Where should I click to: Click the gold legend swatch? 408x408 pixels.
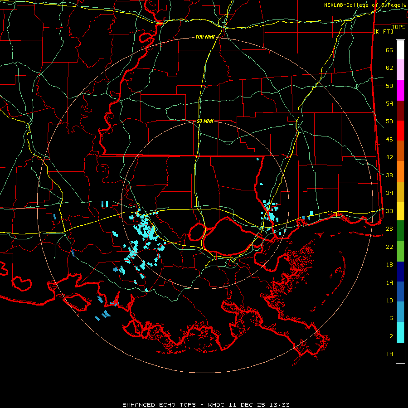click(400, 192)
